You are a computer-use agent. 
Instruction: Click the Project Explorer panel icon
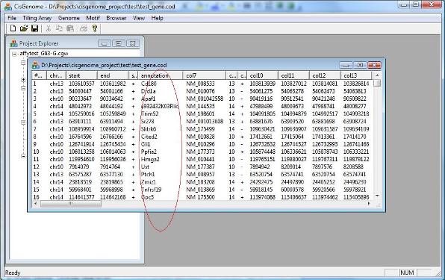pos(13,43)
